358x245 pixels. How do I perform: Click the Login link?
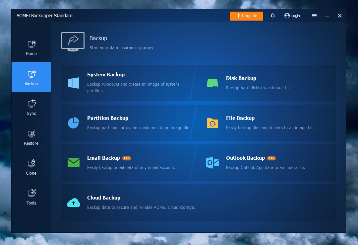pyautogui.click(x=295, y=16)
